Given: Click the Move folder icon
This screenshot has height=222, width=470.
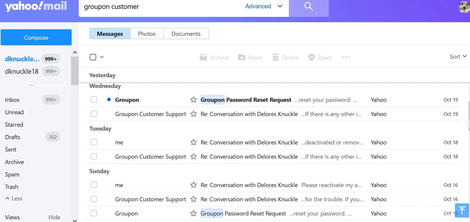Looking at the screenshot, I should click(242, 57).
